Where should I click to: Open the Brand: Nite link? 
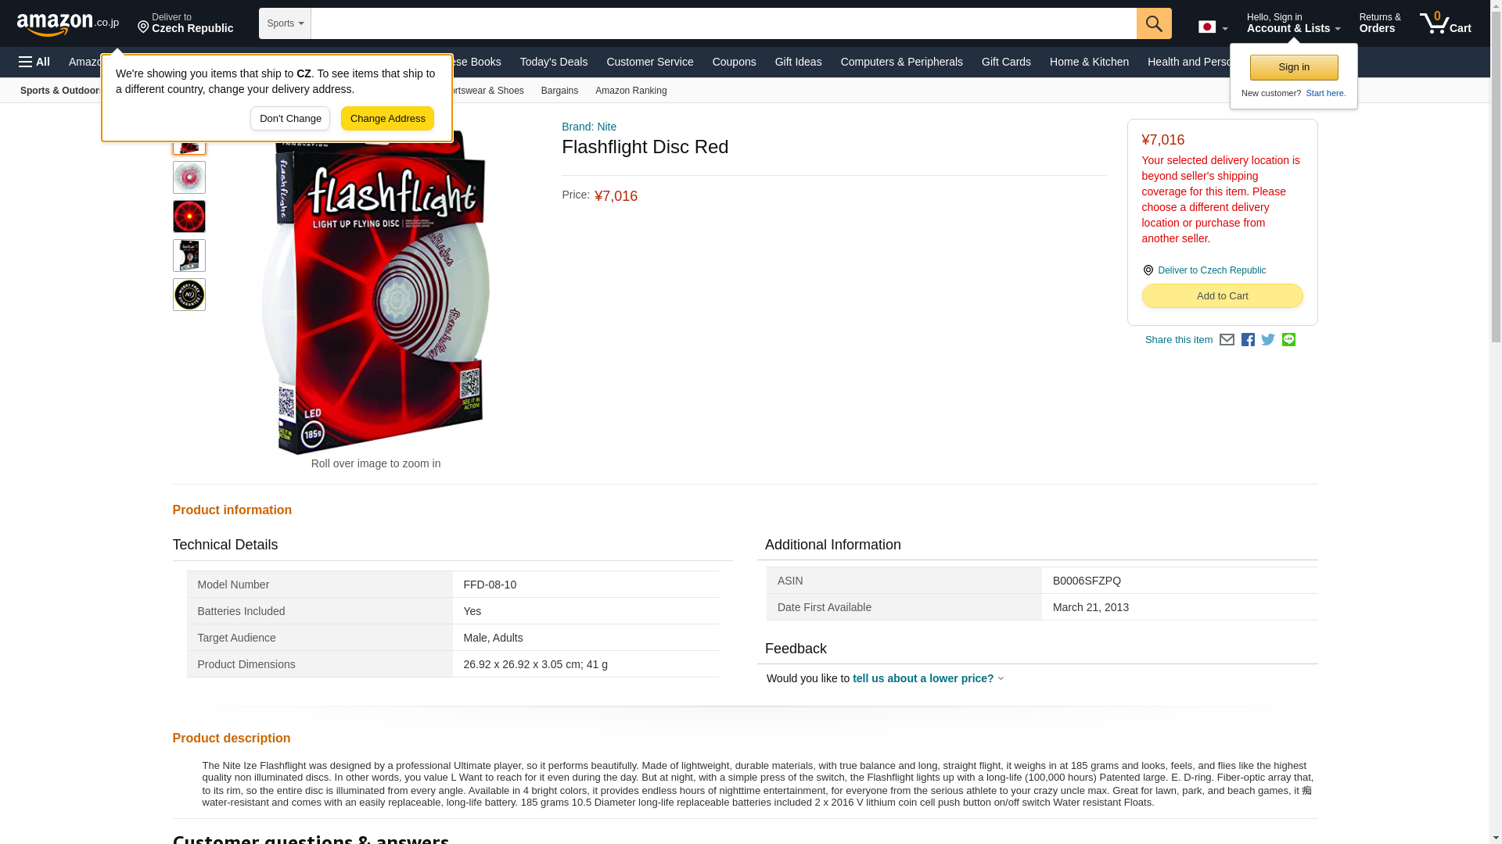(589, 127)
